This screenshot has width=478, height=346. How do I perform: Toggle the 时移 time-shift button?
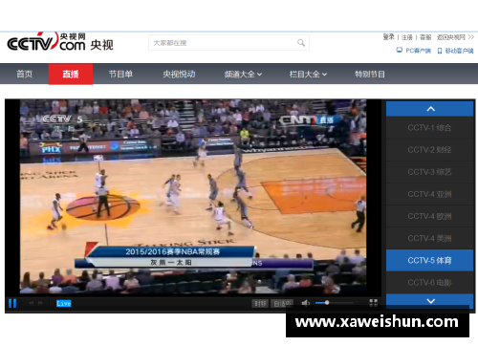pos(260,304)
